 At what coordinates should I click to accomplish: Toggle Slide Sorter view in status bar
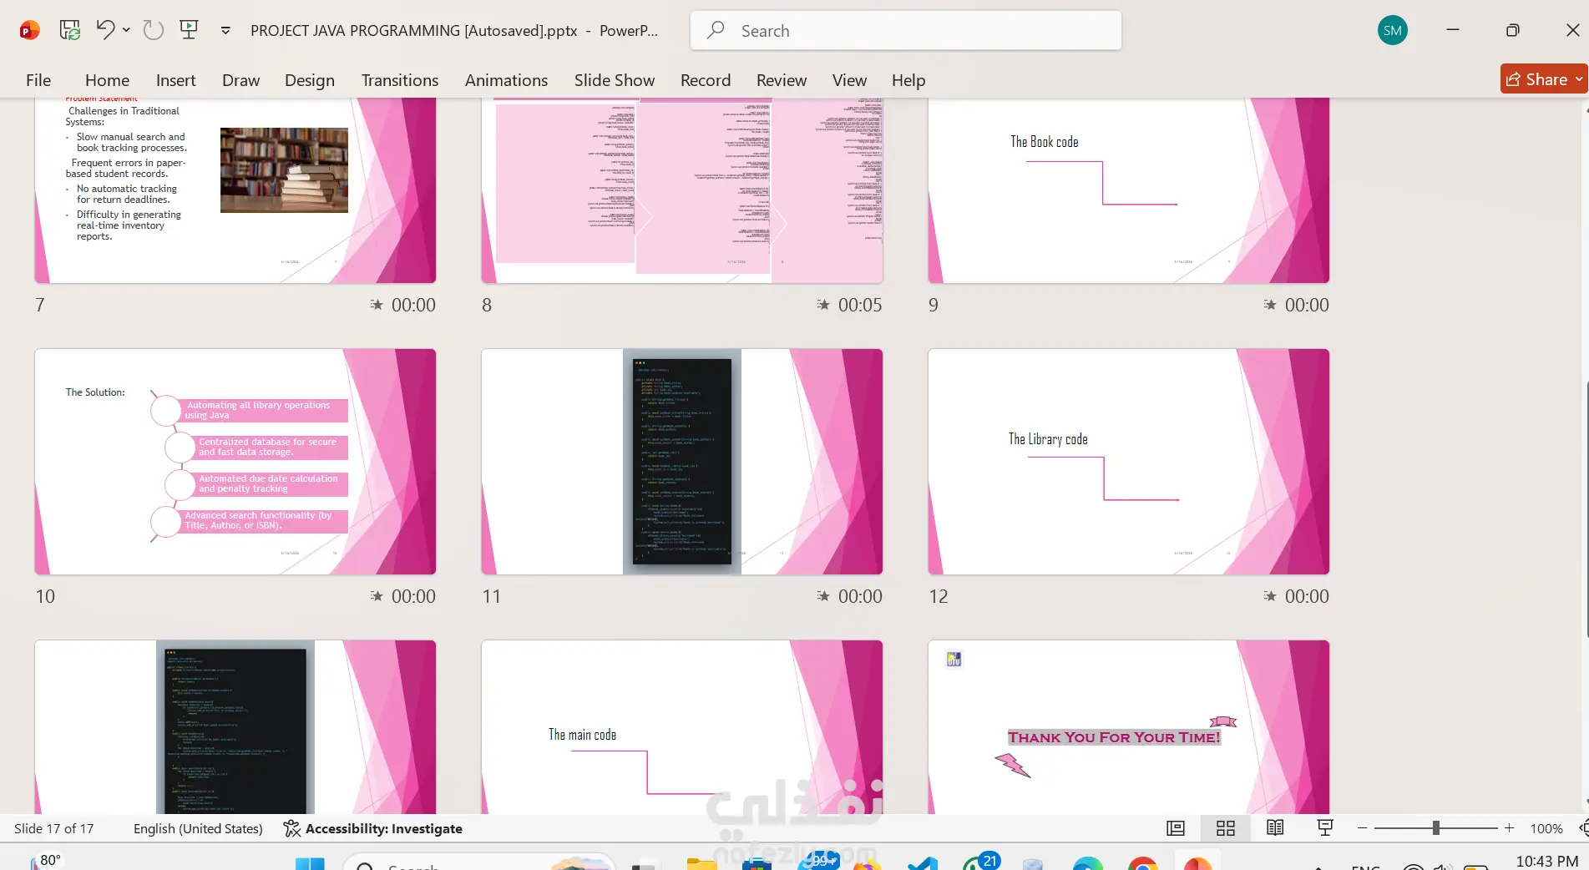coord(1226,828)
